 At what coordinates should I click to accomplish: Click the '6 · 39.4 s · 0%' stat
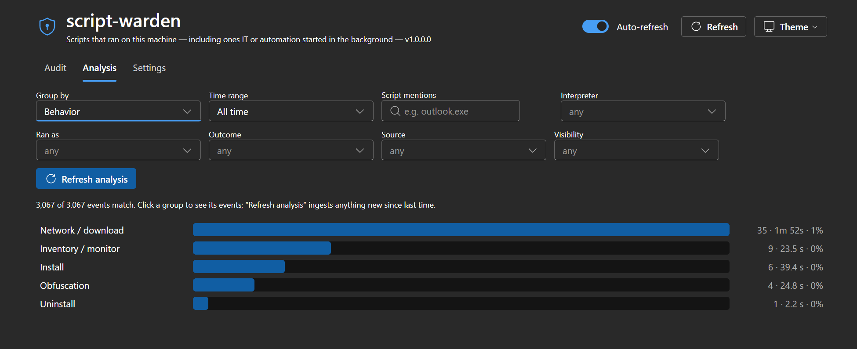[x=795, y=267]
